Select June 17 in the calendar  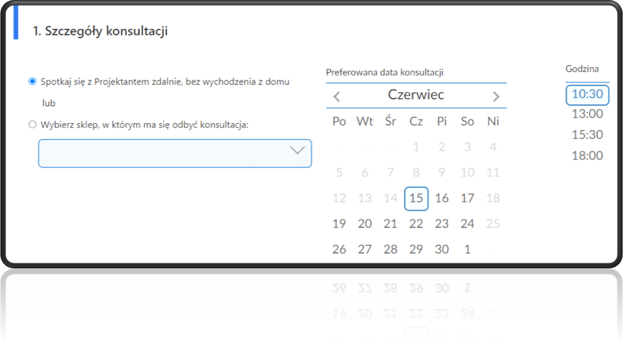click(467, 198)
